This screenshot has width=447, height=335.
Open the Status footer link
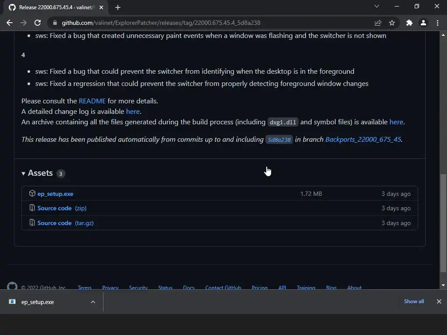tap(165, 287)
